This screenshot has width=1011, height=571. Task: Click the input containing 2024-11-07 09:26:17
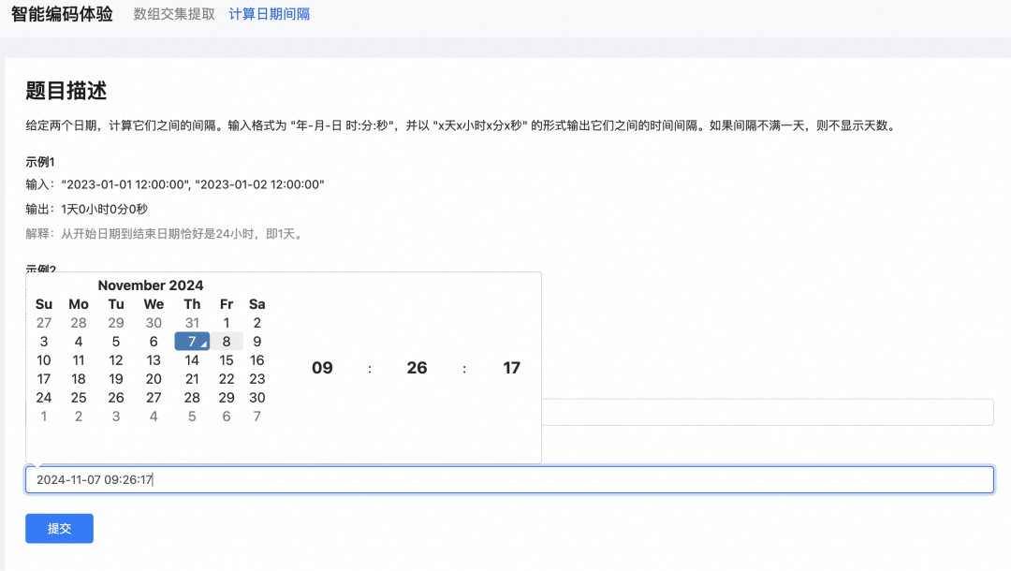pyautogui.click(x=508, y=479)
